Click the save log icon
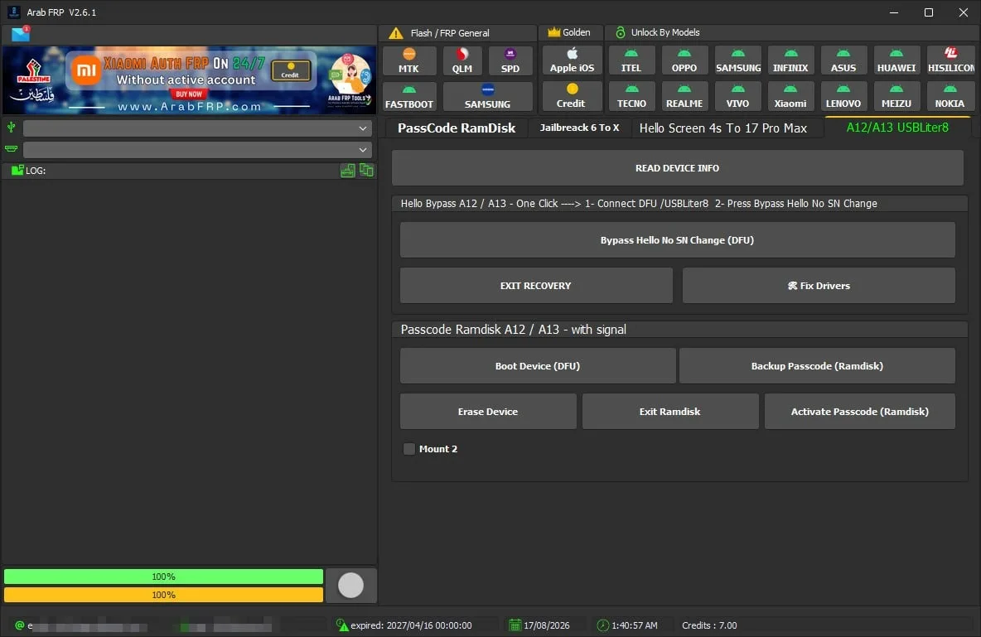Image resolution: width=981 pixels, height=637 pixels. pos(348,170)
